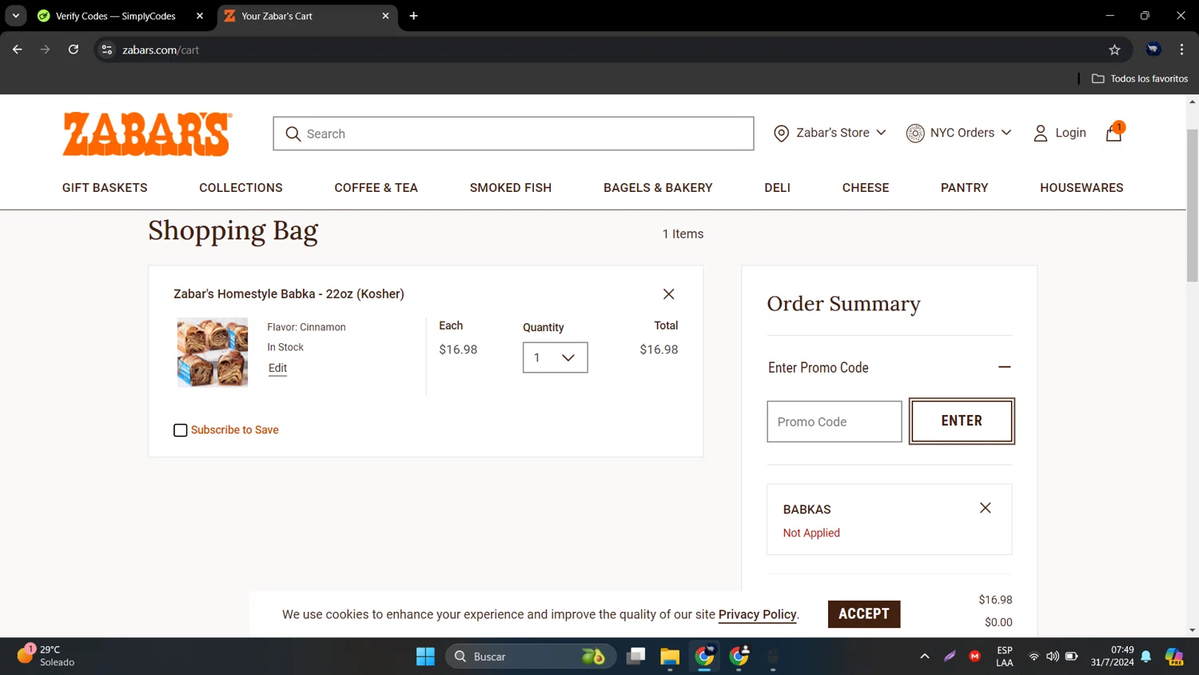Click Chrome icon in the taskbar

[704, 657]
